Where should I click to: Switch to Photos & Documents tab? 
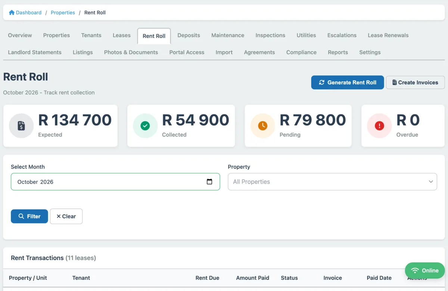[x=131, y=53]
